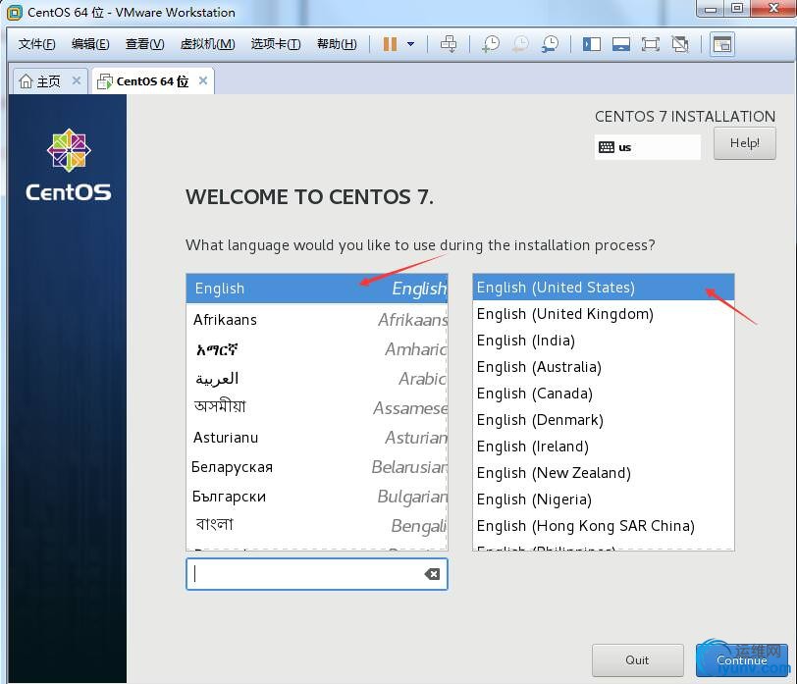Open the 选项卡(T) menu
Screen dimensions: 797x684
[x=276, y=44]
